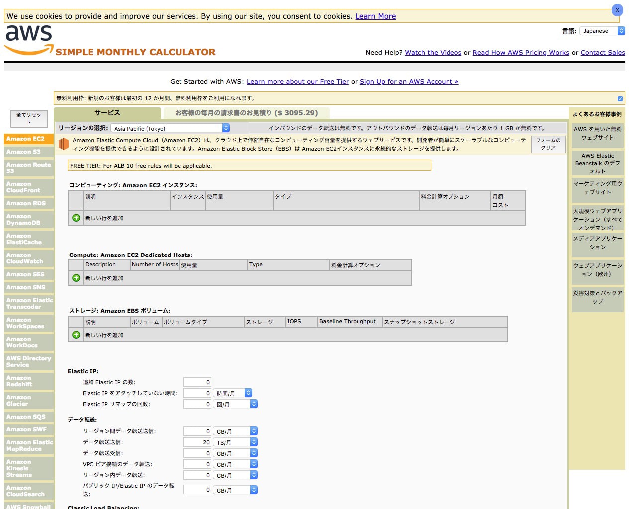Viewport: 629px width, 509px height.
Task: Open data transfer out TB/月 dropdown
Action: pyautogui.click(x=235, y=442)
